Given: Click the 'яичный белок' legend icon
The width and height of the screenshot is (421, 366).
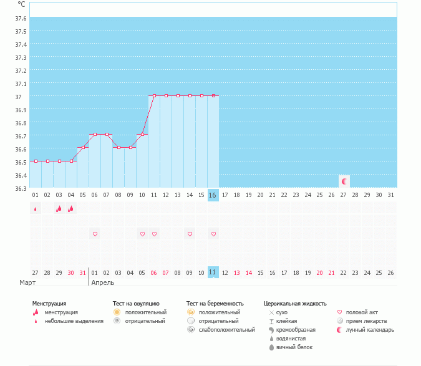Looking at the screenshot, I should [271, 347].
